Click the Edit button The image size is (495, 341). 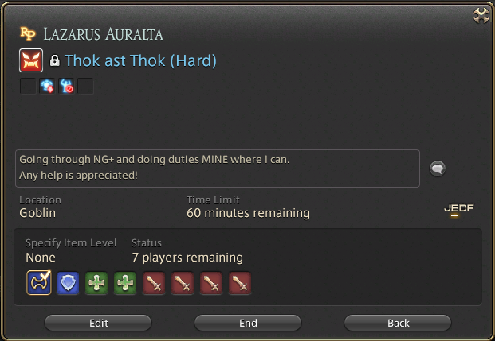(98, 323)
